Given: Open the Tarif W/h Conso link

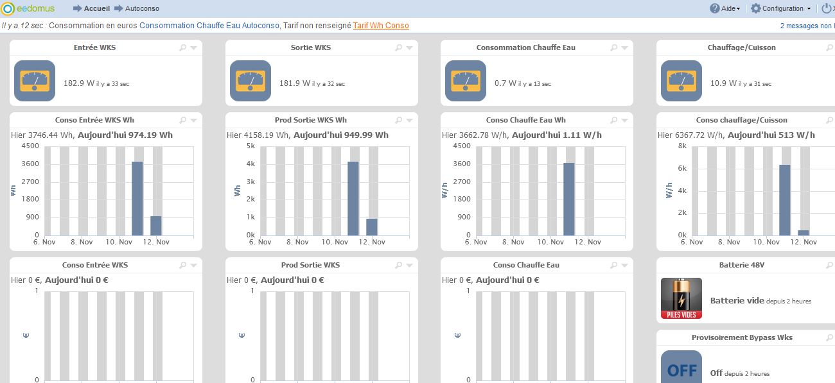Looking at the screenshot, I should [381, 26].
